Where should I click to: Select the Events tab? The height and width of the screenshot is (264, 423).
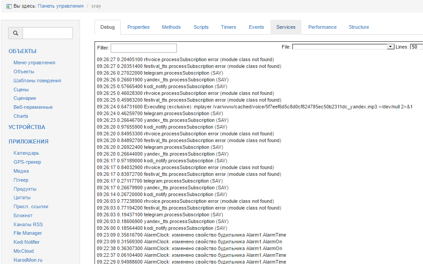coord(256,27)
